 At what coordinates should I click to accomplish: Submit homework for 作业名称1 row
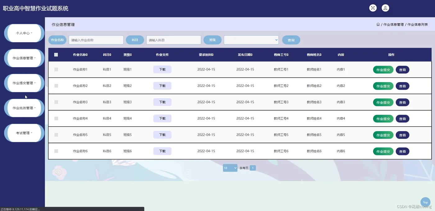coord(383,70)
